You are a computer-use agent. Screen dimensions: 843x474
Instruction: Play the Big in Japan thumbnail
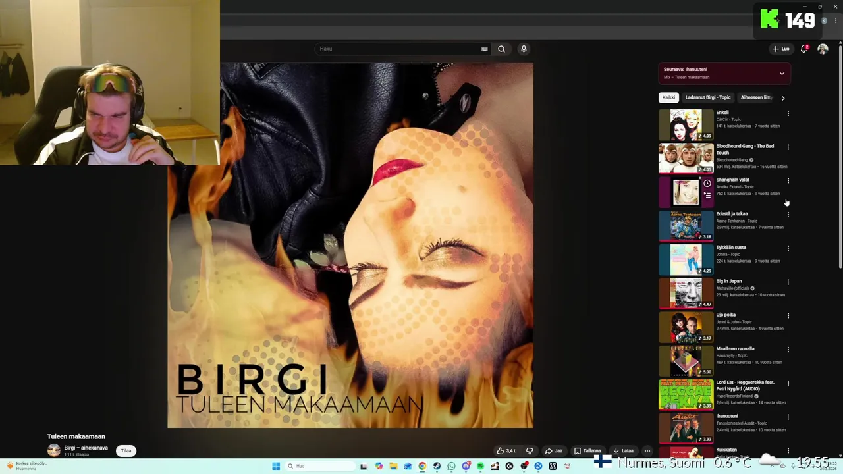coord(686,293)
